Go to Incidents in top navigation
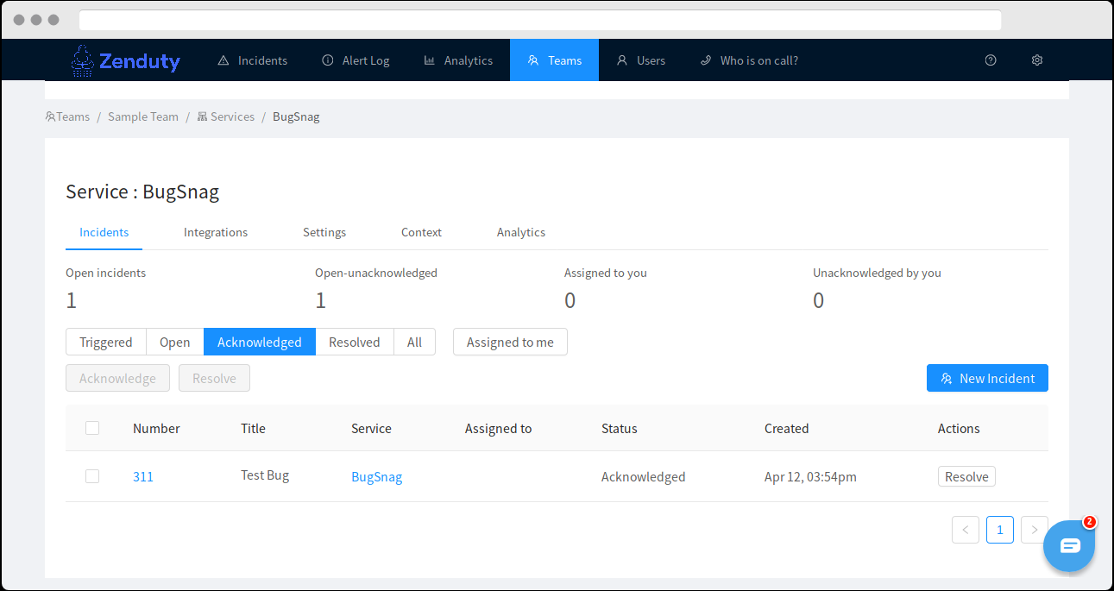This screenshot has width=1114, height=591. (x=253, y=60)
